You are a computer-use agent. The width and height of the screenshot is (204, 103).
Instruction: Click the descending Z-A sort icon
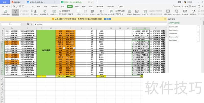(32, 14)
